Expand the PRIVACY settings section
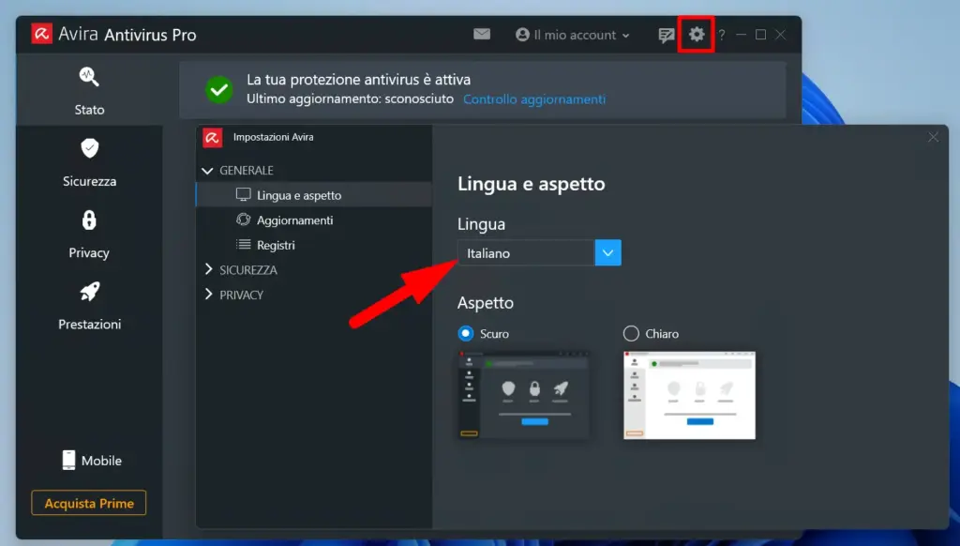Viewport: 960px width, 546px height. pyautogui.click(x=208, y=295)
